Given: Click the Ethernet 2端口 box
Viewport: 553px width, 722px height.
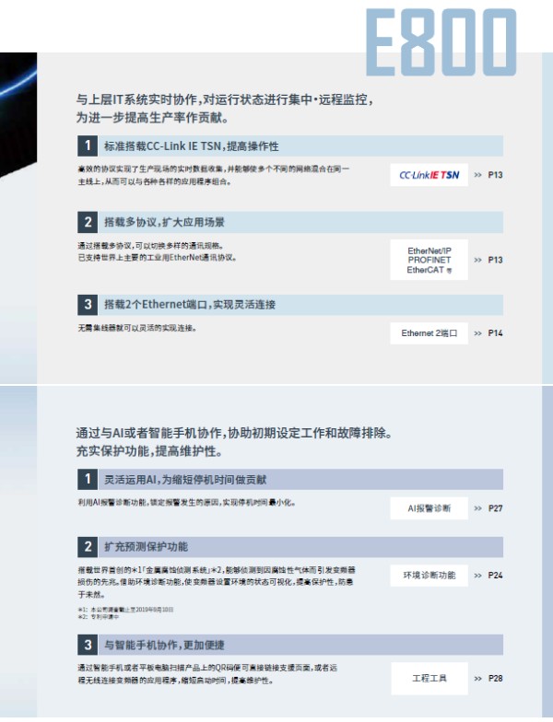Looking at the screenshot, I should click(429, 333).
